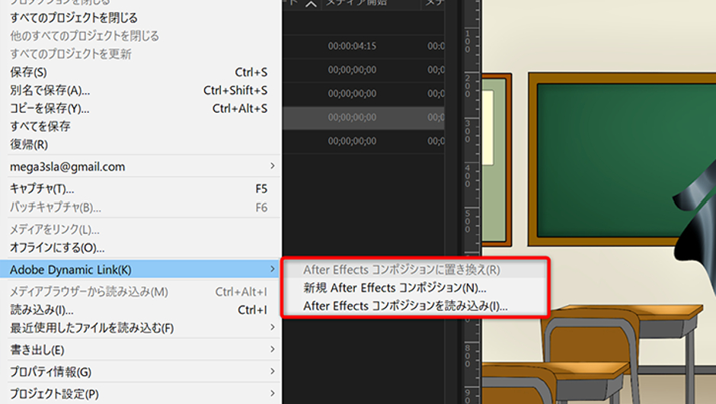Select コピーを保存(Y)... menu item

[x=140, y=109]
